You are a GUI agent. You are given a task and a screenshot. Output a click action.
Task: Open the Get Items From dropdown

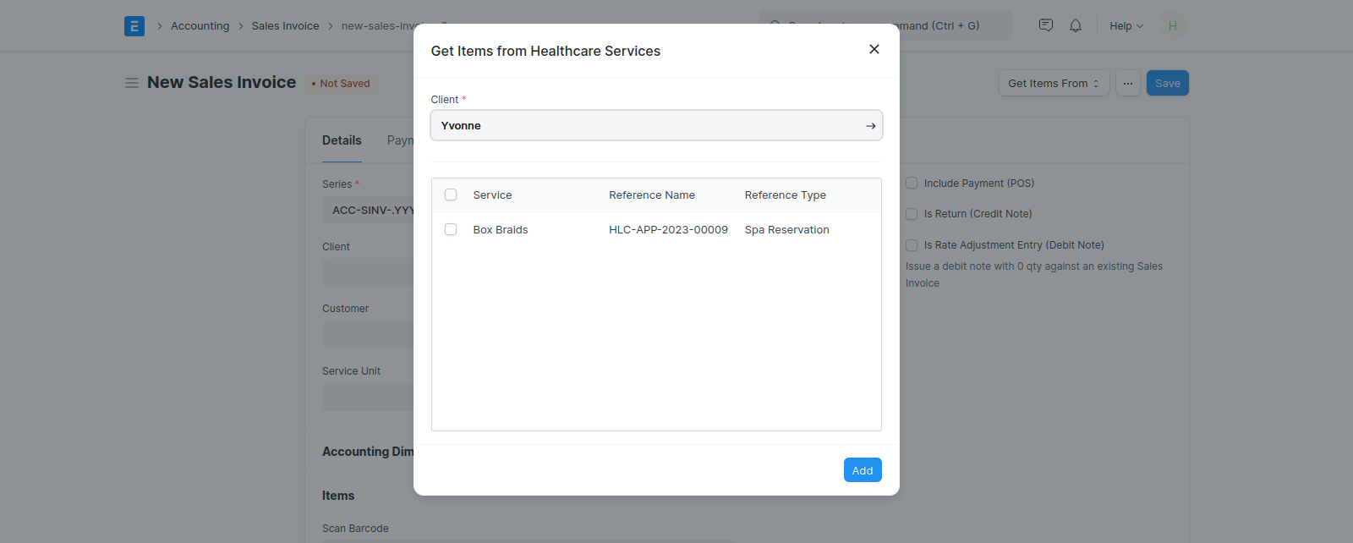pos(1054,83)
